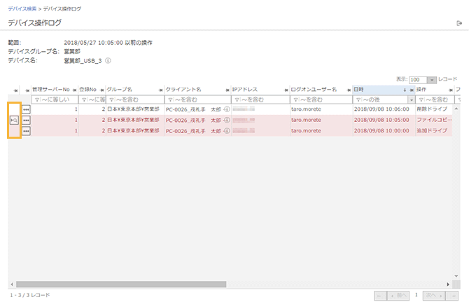469x302 pixels.
Task: Open filter operator for 日時 column
Action: coord(358,99)
